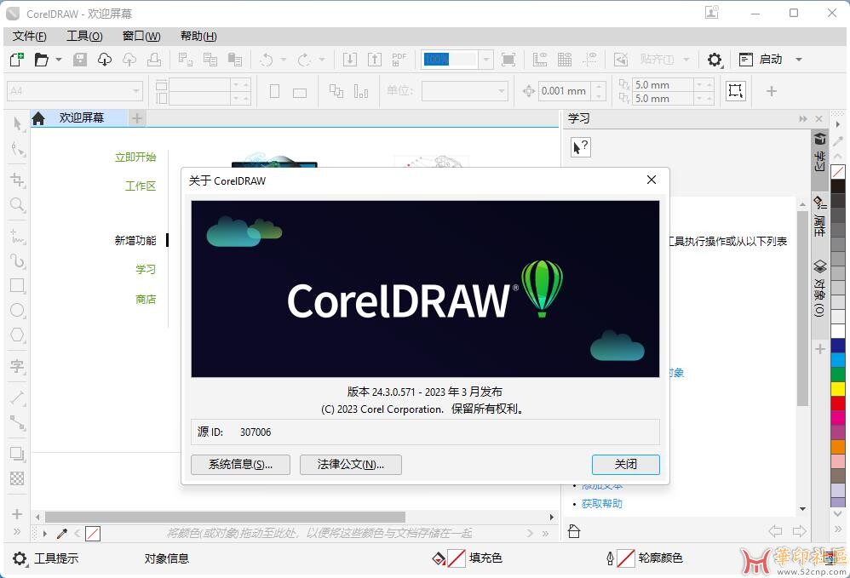Viewport: 850px width, 578px height.
Task: Select the Freehand tool
Action: click(17, 236)
